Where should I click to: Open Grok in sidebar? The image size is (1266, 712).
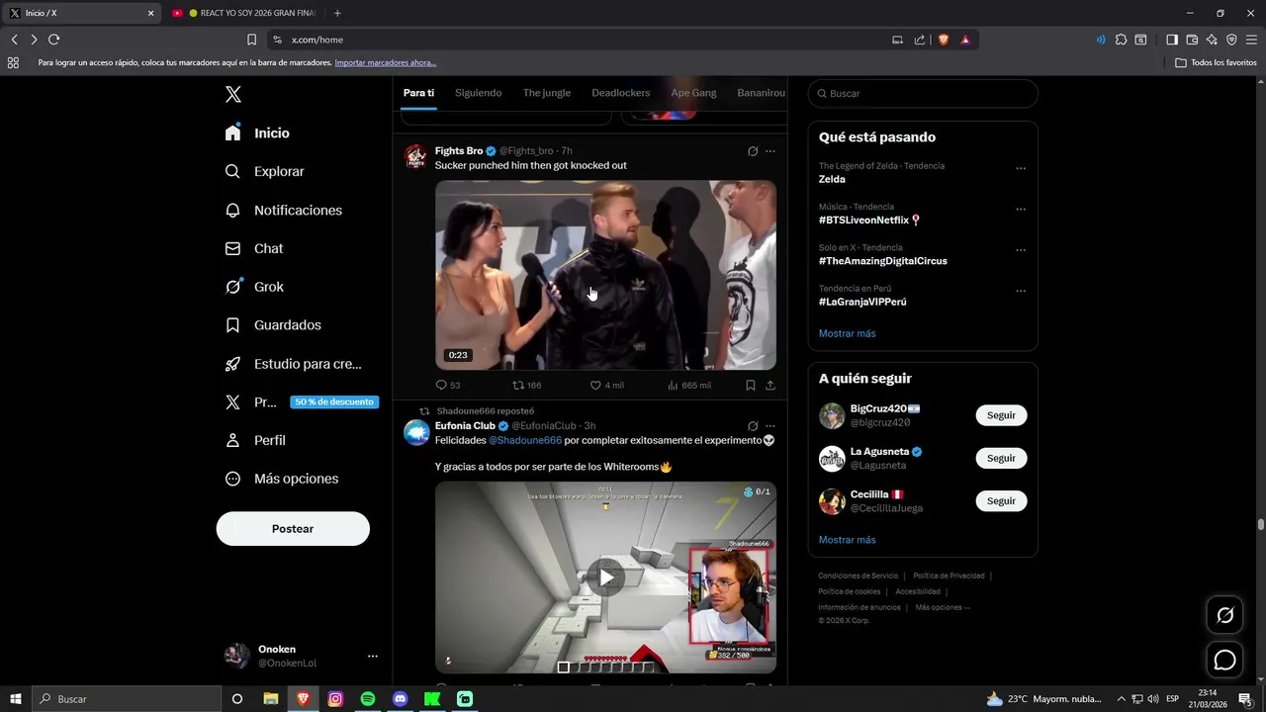254,287
